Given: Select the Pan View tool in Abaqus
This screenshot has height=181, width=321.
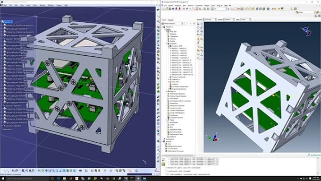Looking at the screenshot, I should (184, 9).
